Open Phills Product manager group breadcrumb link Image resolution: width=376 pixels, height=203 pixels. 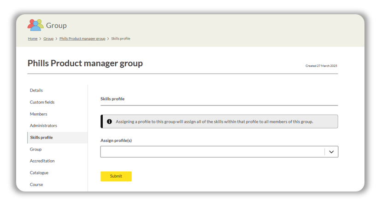(82, 39)
